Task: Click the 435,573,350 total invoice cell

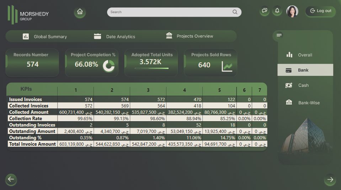Action: [185, 144]
